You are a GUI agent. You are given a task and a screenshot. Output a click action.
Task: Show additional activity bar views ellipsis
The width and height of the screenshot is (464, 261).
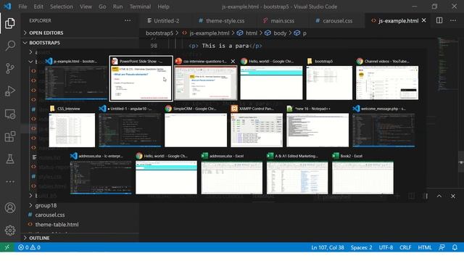point(9,182)
